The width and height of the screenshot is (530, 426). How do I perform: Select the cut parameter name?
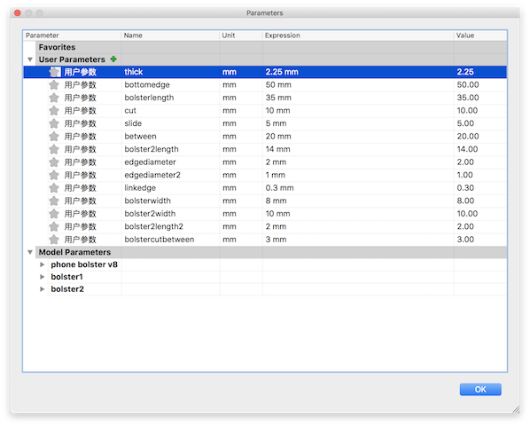[130, 110]
